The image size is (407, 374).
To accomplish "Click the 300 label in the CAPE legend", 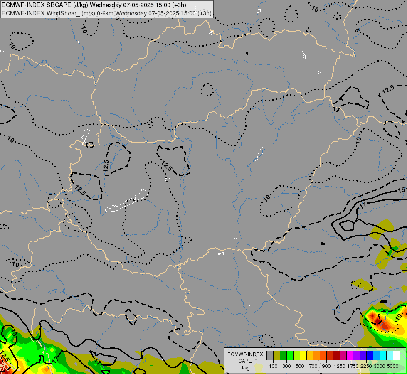I will pos(286,366).
